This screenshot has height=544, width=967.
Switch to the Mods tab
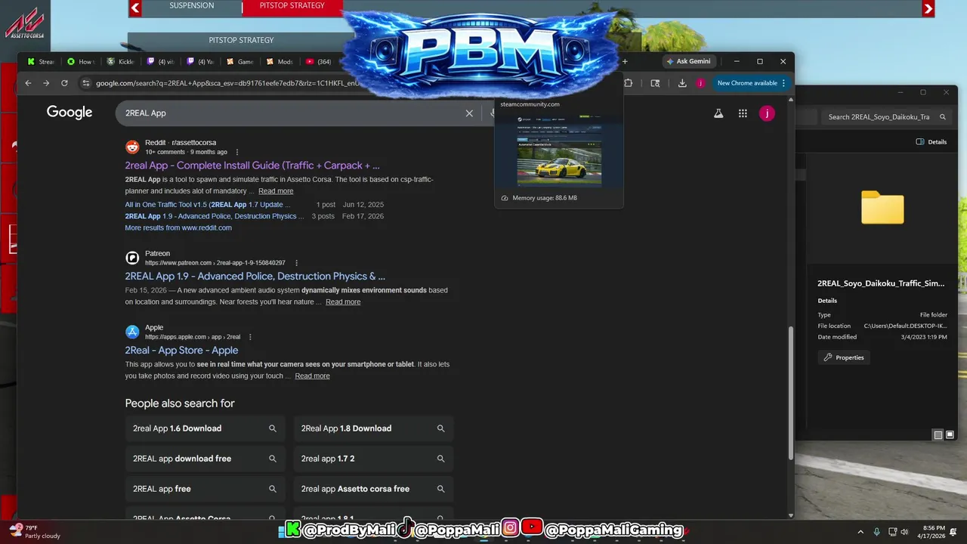(280, 62)
